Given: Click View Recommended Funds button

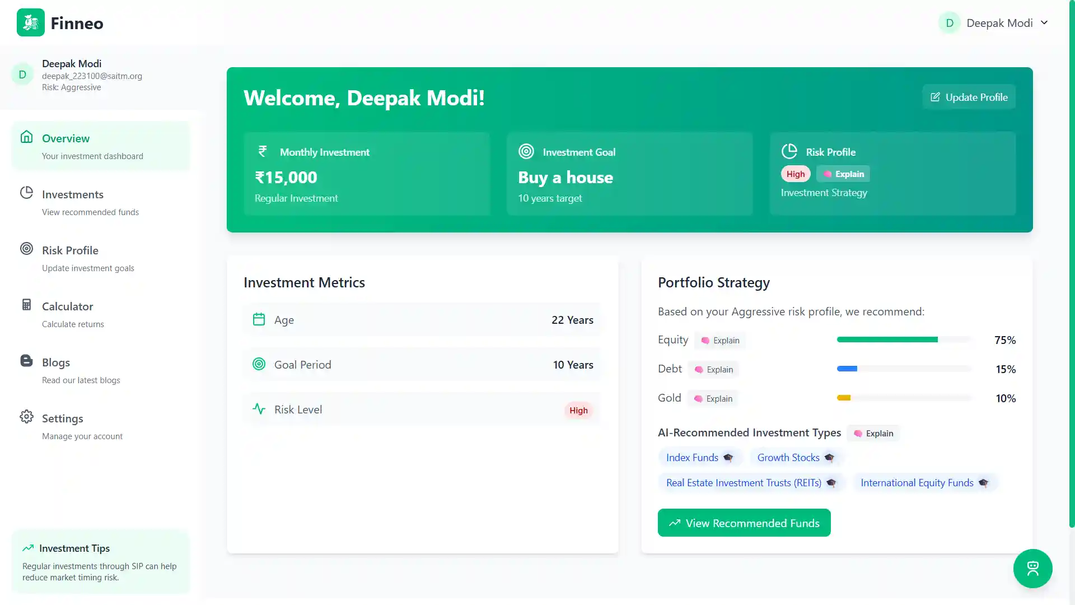Looking at the screenshot, I should point(744,523).
